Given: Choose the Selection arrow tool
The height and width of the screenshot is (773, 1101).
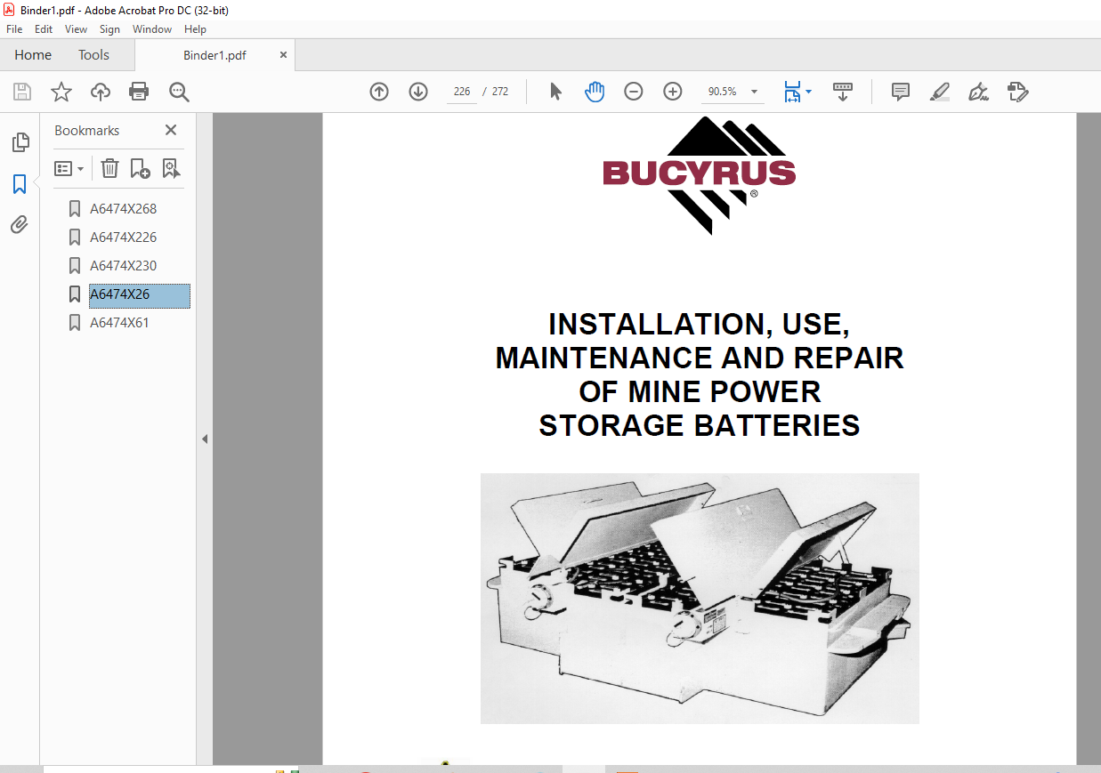Looking at the screenshot, I should (556, 92).
